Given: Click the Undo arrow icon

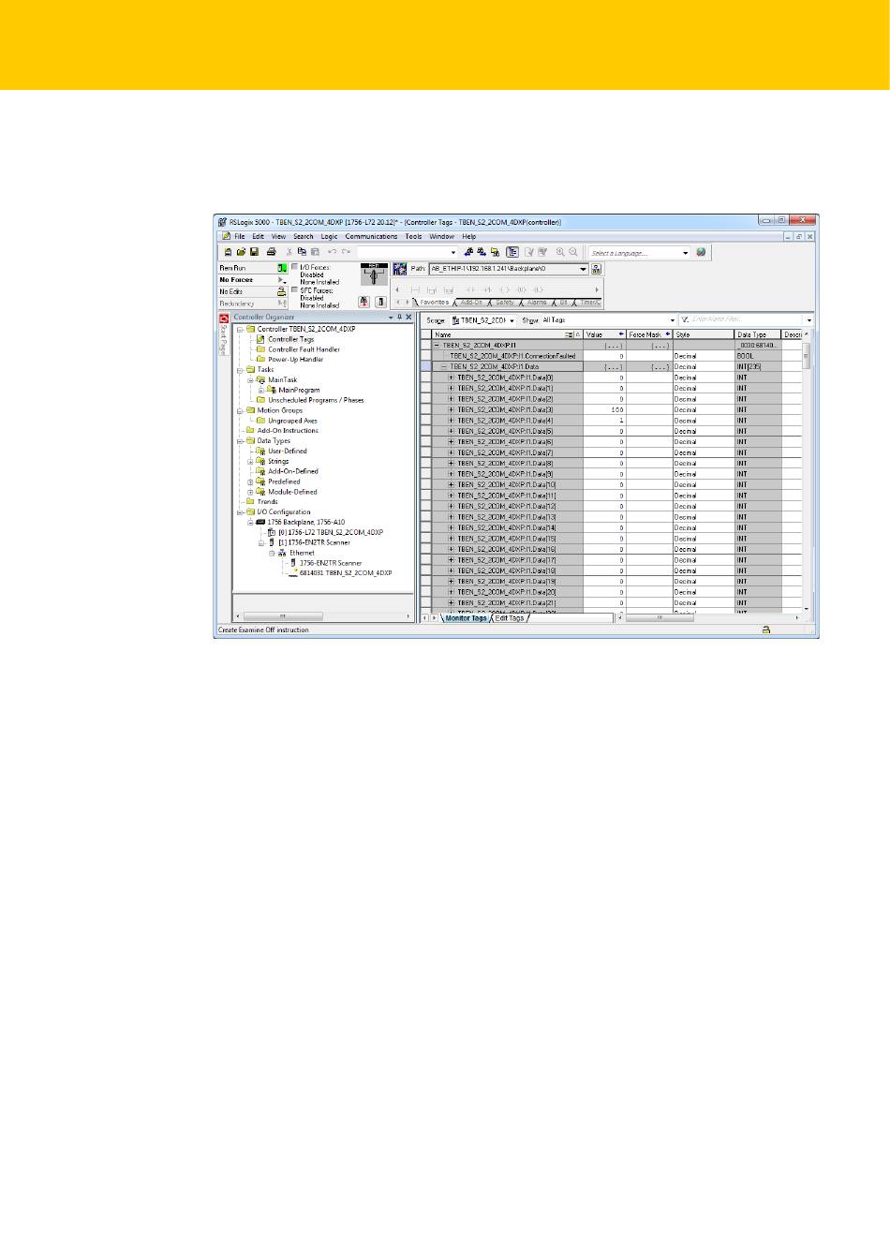Looking at the screenshot, I should 332,252.
